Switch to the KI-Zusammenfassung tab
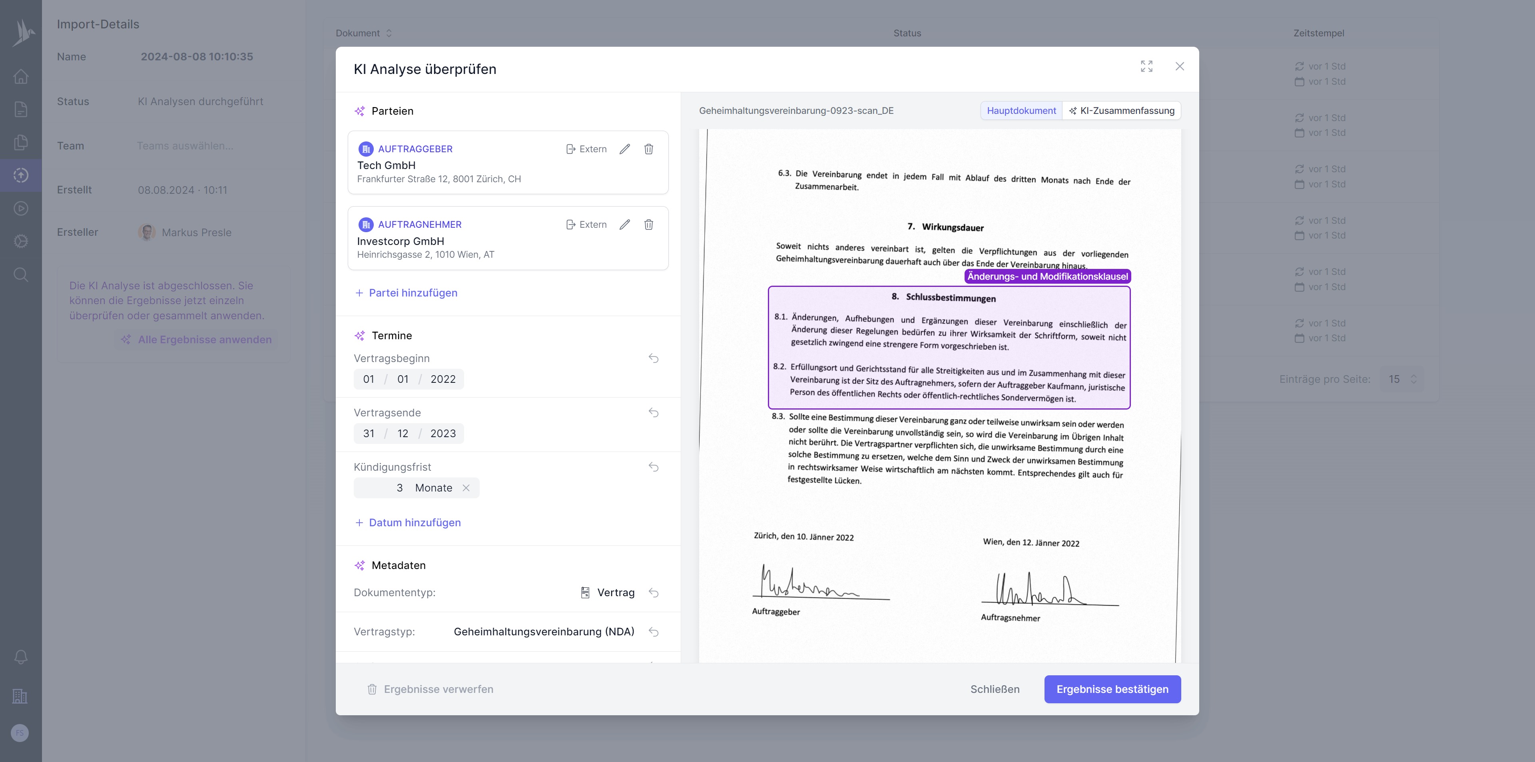Viewport: 1535px width, 762px height. click(1121, 111)
